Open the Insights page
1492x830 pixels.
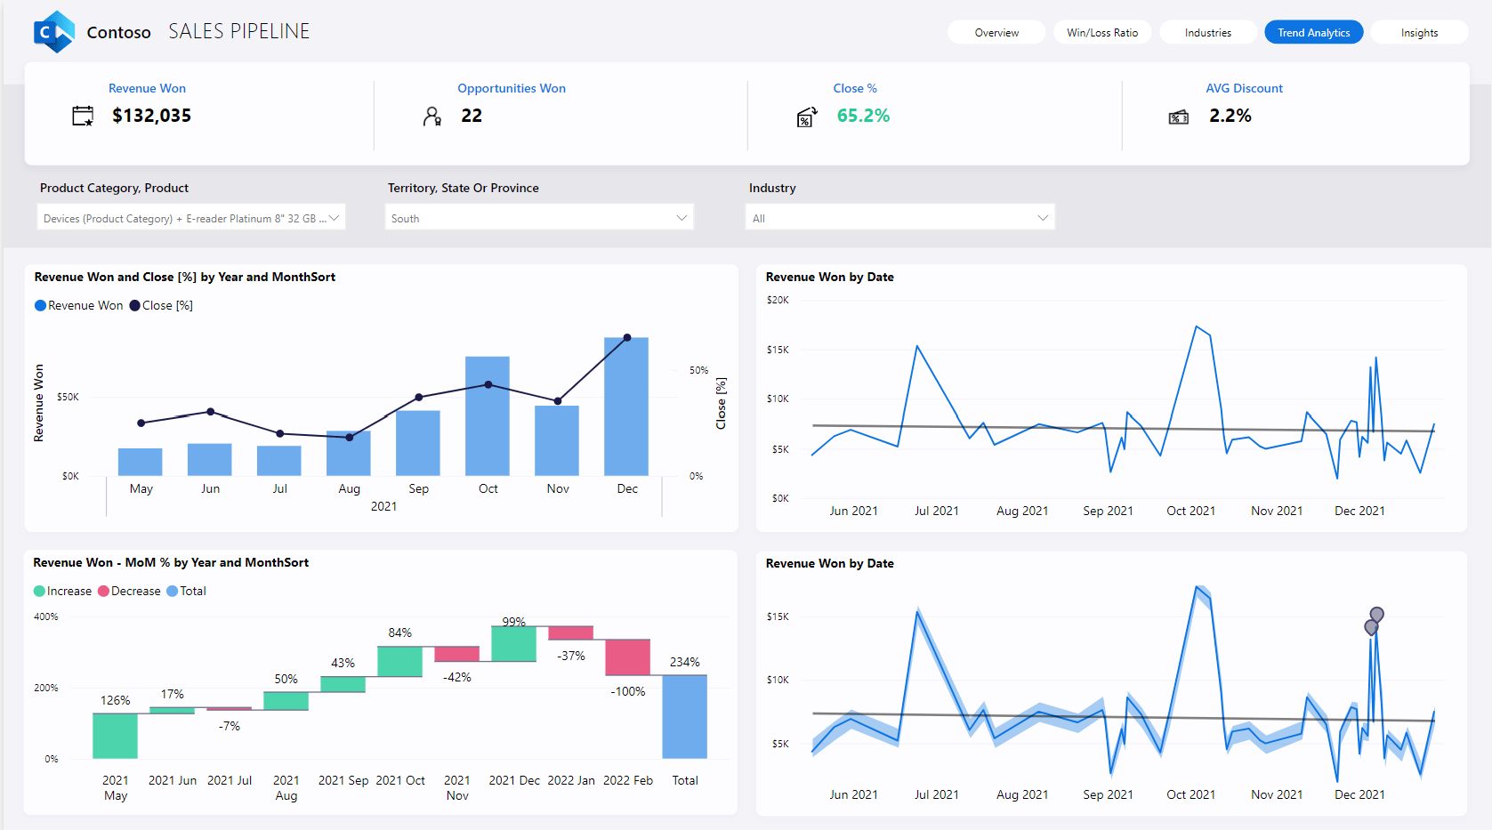[x=1419, y=33]
